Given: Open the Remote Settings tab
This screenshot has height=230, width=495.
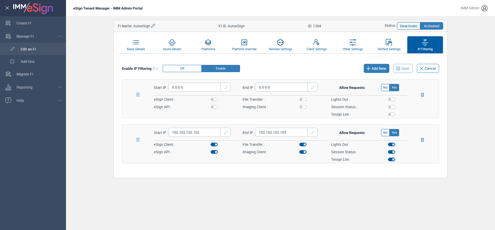Looking at the screenshot, I should click(280, 45).
